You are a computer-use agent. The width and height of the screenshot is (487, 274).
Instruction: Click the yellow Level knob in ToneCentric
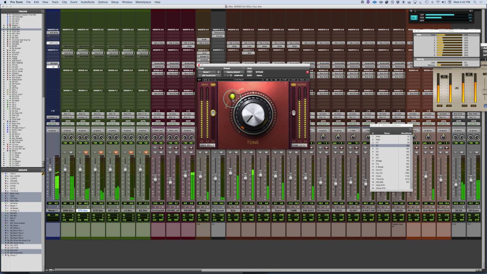click(232, 97)
